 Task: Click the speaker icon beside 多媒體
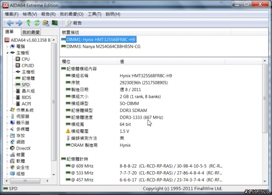12,129
